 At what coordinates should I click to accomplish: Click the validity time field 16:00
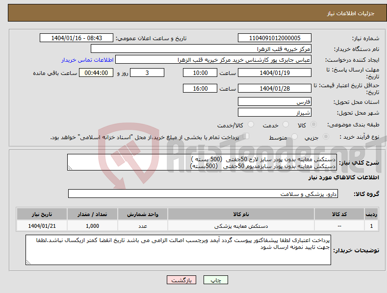click(200, 88)
